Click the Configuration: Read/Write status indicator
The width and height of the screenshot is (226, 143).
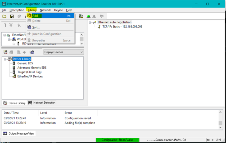117,140
